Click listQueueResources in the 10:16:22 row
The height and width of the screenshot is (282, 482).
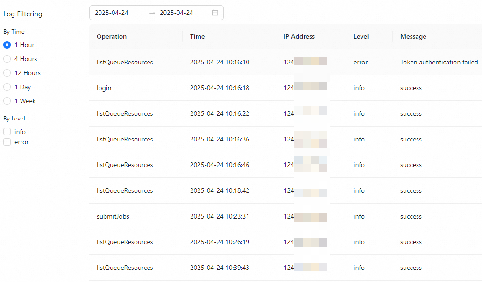click(x=125, y=113)
